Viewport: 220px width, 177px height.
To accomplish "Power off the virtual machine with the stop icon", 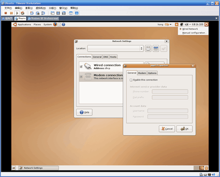I will [6, 13].
